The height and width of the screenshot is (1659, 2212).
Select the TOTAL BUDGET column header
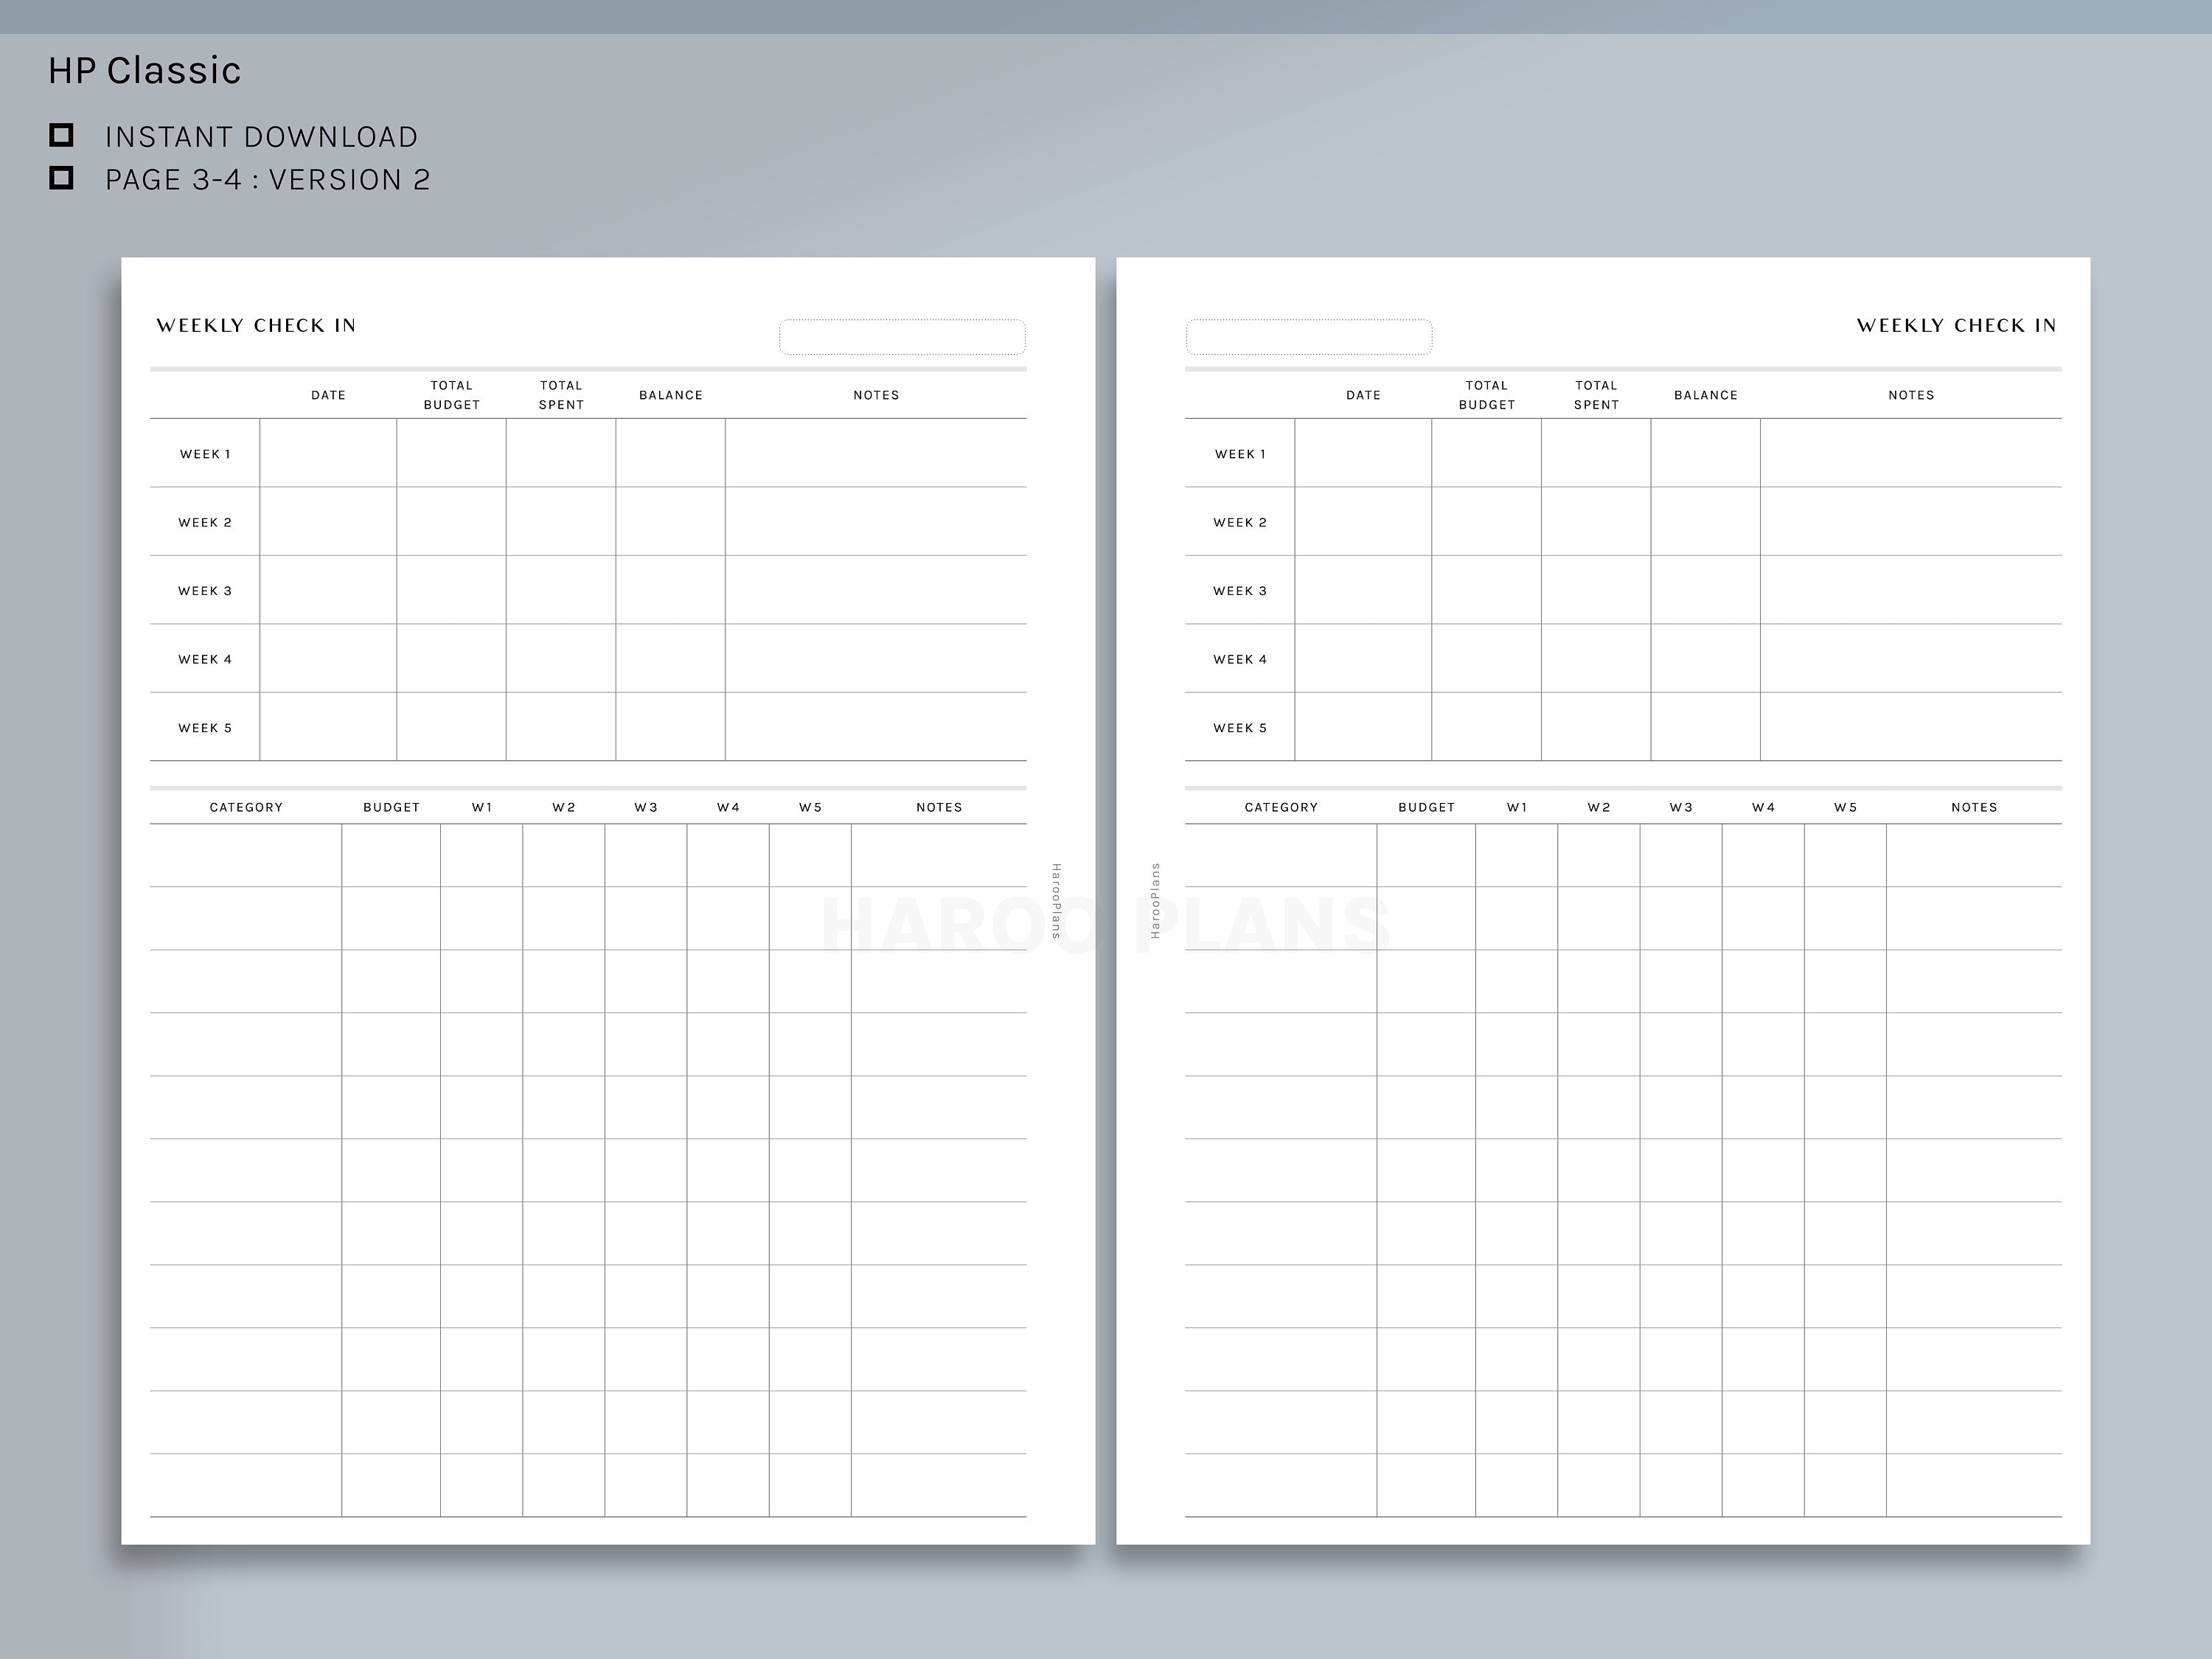(x=452, y=395)
